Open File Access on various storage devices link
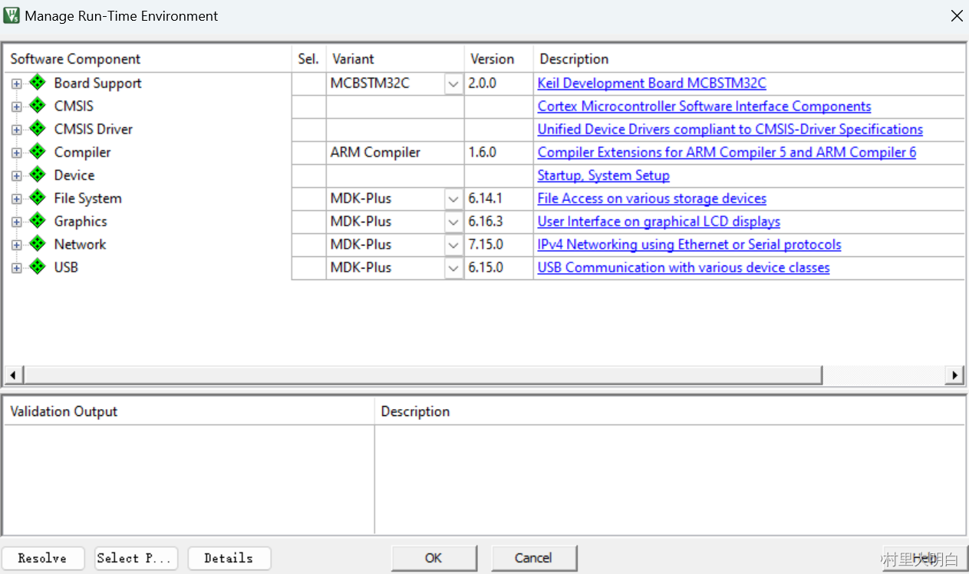Image resolution: width=969 pixels, height=574 pixels. pos(651,199)
